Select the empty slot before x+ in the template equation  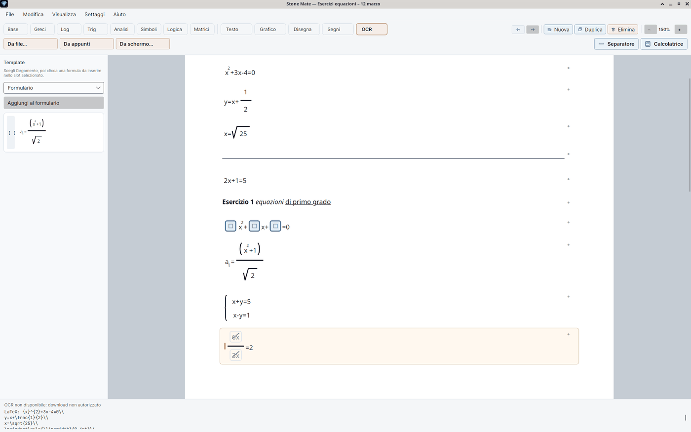tap(254, 226)
